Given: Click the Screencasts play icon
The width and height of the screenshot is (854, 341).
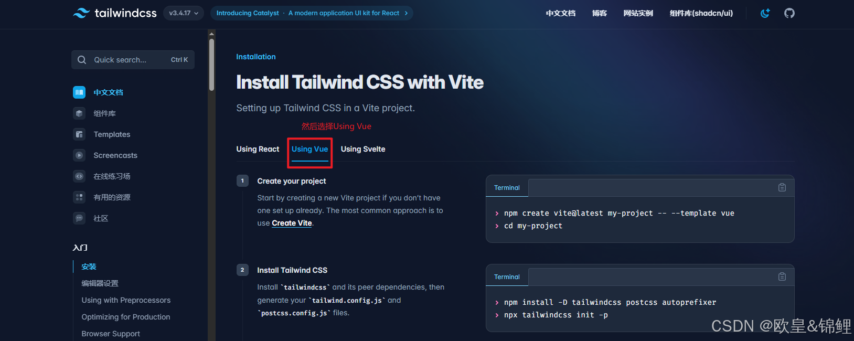Looking at the screenshot, I should pyautogui.click(x=79, y=155).
